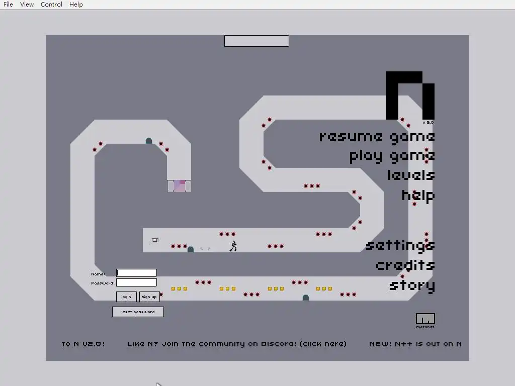The image size is (515, 386).
Task: Open the File menu
Action: click(x=8, y=4)
